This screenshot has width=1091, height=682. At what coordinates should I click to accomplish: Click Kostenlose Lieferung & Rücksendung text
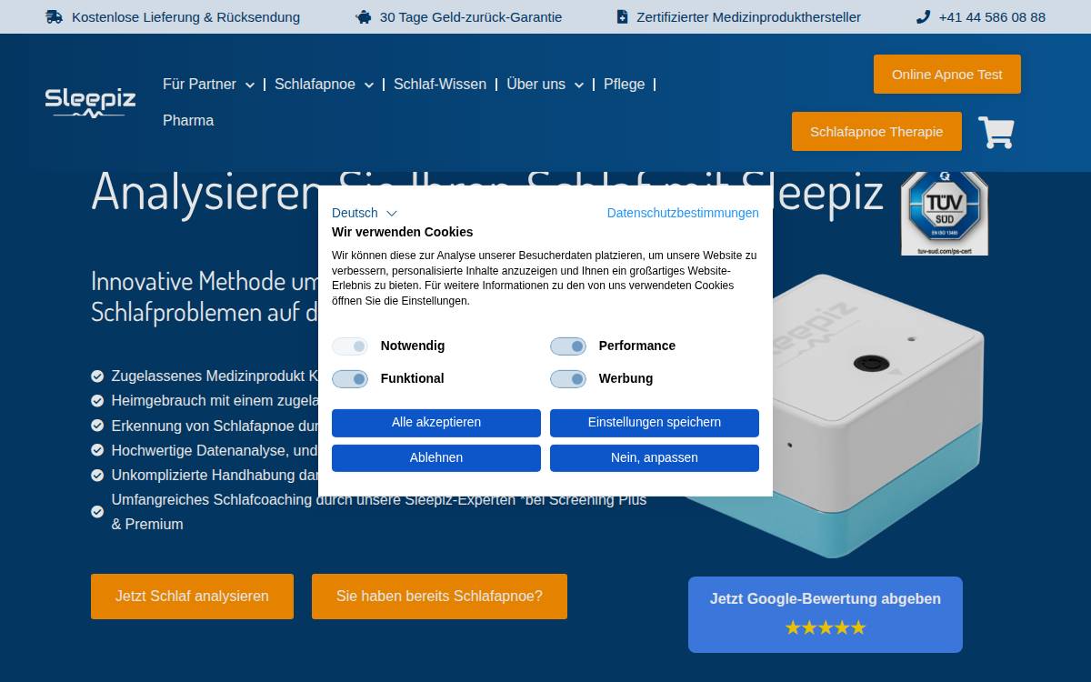pos(185,16)
